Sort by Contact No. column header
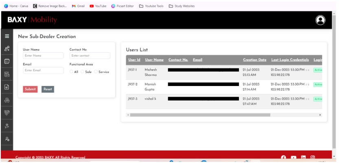Viewport: 339px width, 163px height. click(178, 60)
